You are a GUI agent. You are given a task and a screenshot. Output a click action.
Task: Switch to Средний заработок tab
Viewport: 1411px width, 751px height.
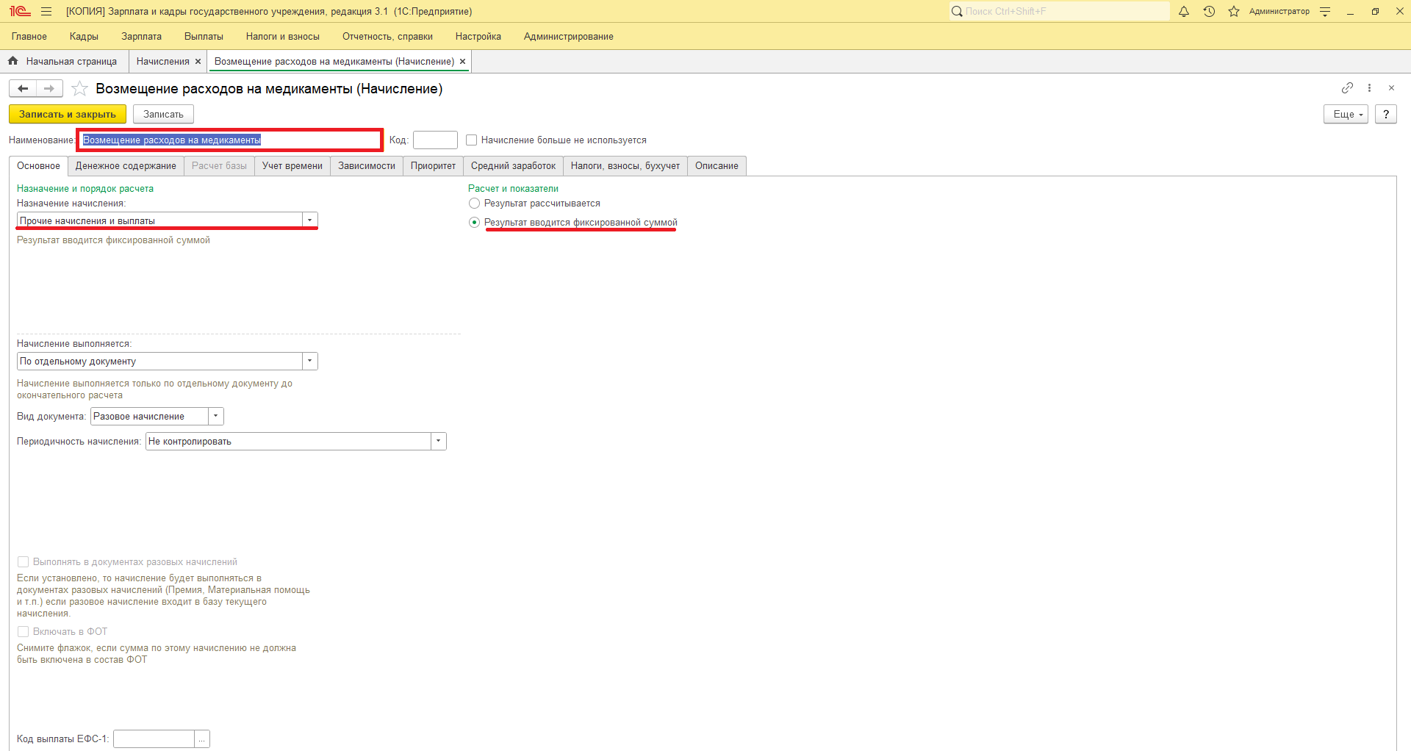click(x=513, y=166)
